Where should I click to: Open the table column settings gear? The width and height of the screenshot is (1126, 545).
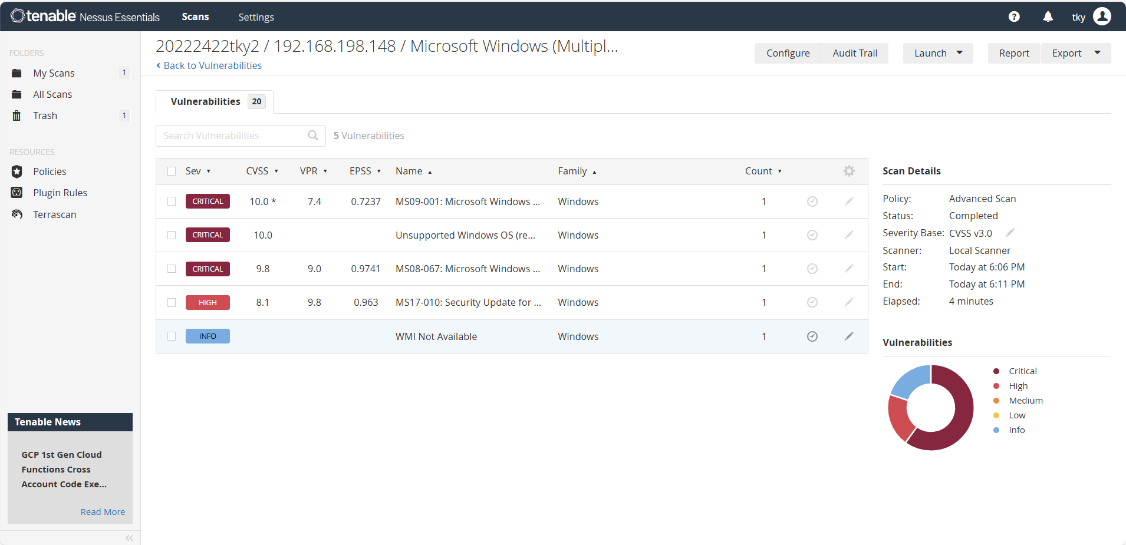click(x=849, y=171)
